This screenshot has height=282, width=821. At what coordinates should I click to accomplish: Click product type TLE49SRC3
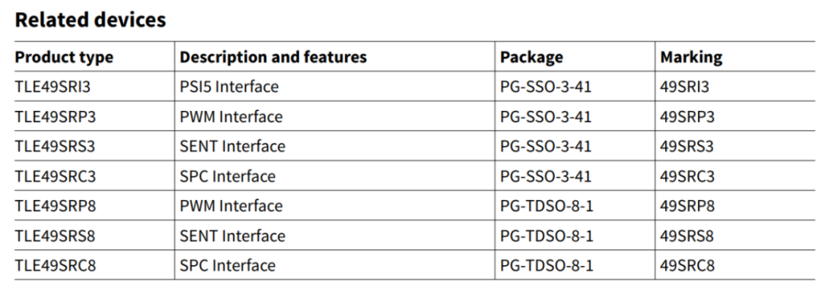(55, 176)
